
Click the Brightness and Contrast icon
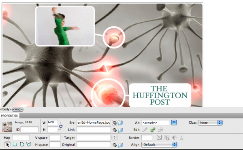pyautogui.click(x=174, y=137)
